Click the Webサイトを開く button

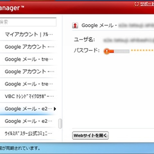click(90, 135)
